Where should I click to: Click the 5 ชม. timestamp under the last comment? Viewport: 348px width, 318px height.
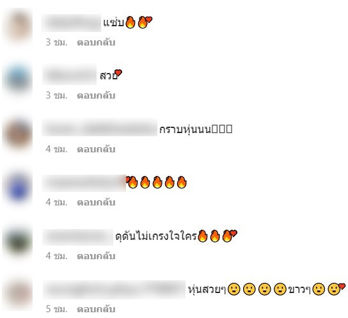(x=56, y=309)
